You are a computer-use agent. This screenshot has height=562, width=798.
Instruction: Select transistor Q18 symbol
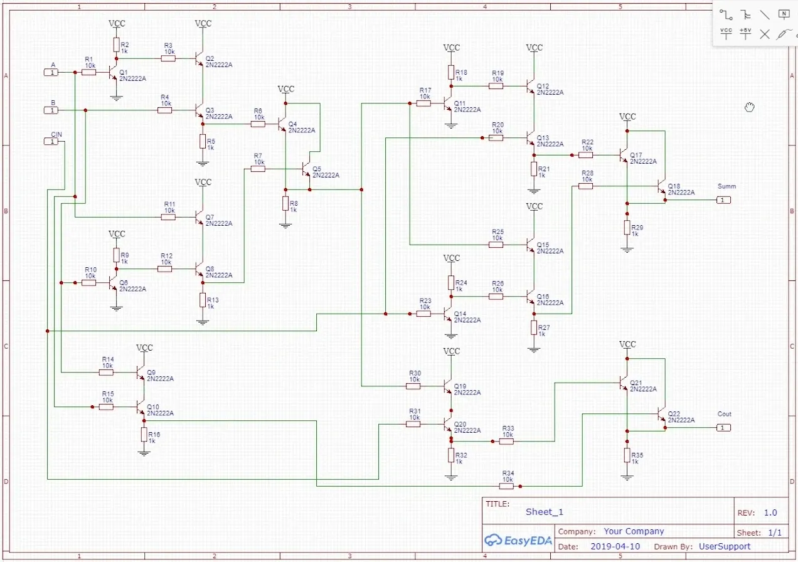click(661, 186)
